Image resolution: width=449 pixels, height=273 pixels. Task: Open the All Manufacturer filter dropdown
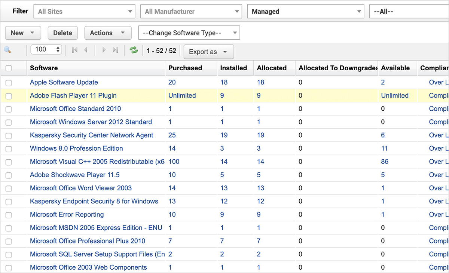[191, 11]
